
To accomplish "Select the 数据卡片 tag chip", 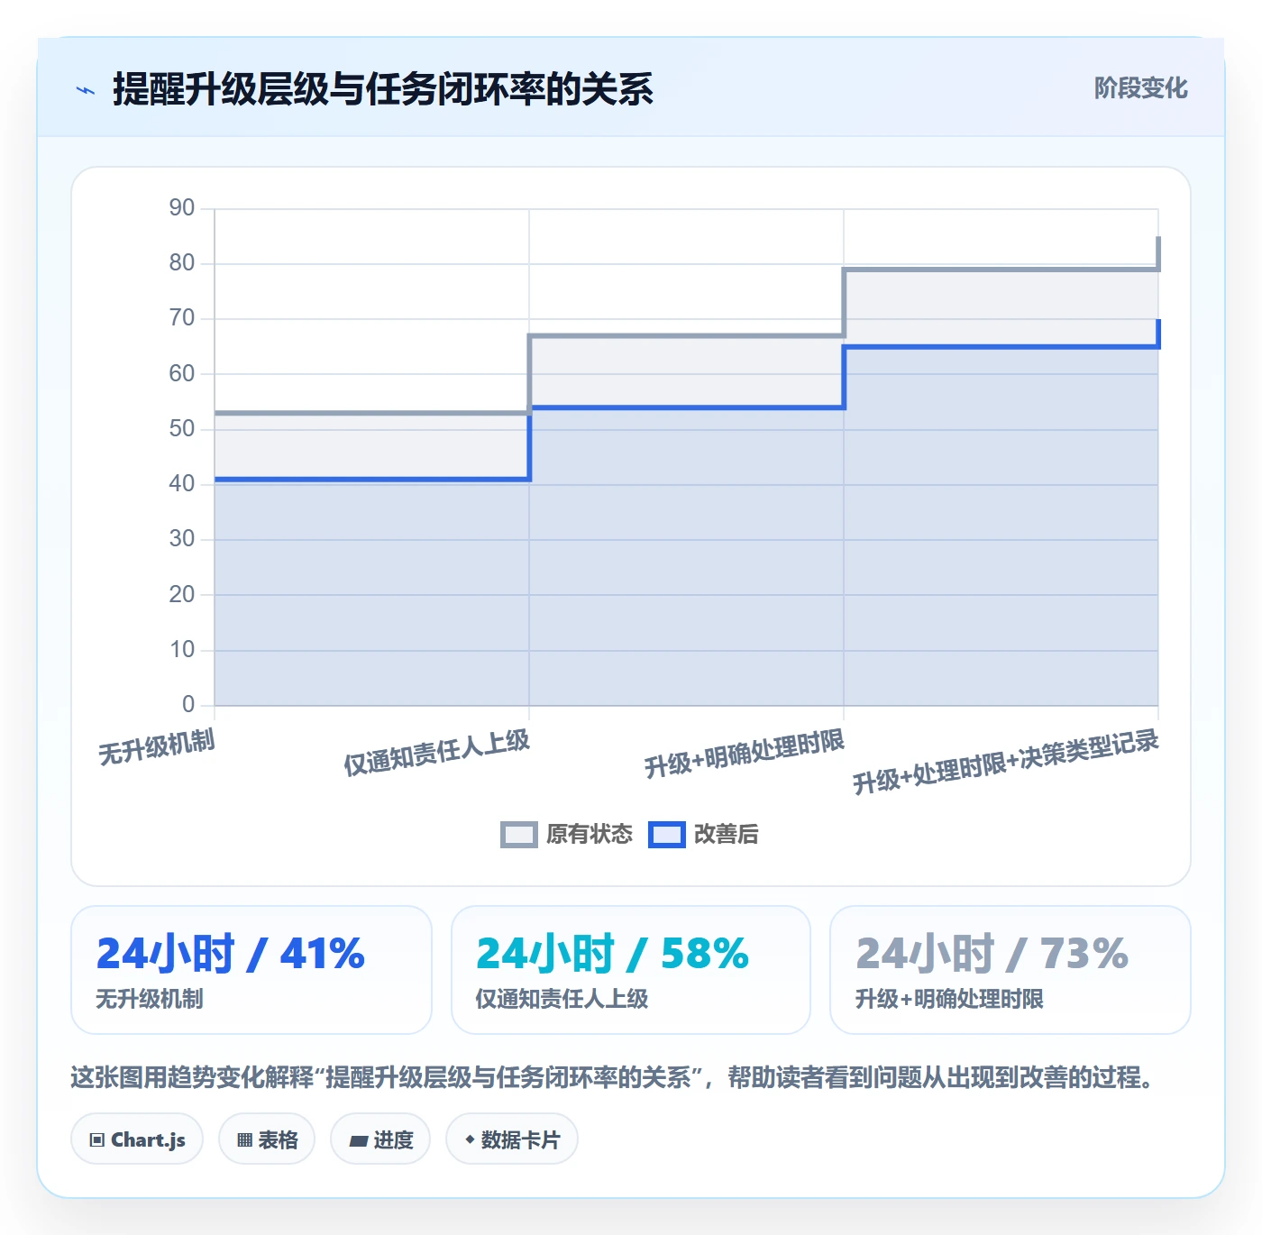I will pos(511,1139).
